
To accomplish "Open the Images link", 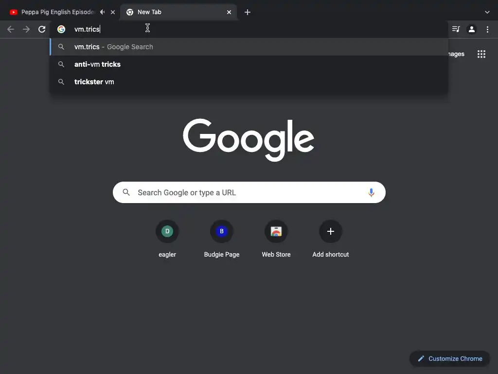I will [456, 54].
